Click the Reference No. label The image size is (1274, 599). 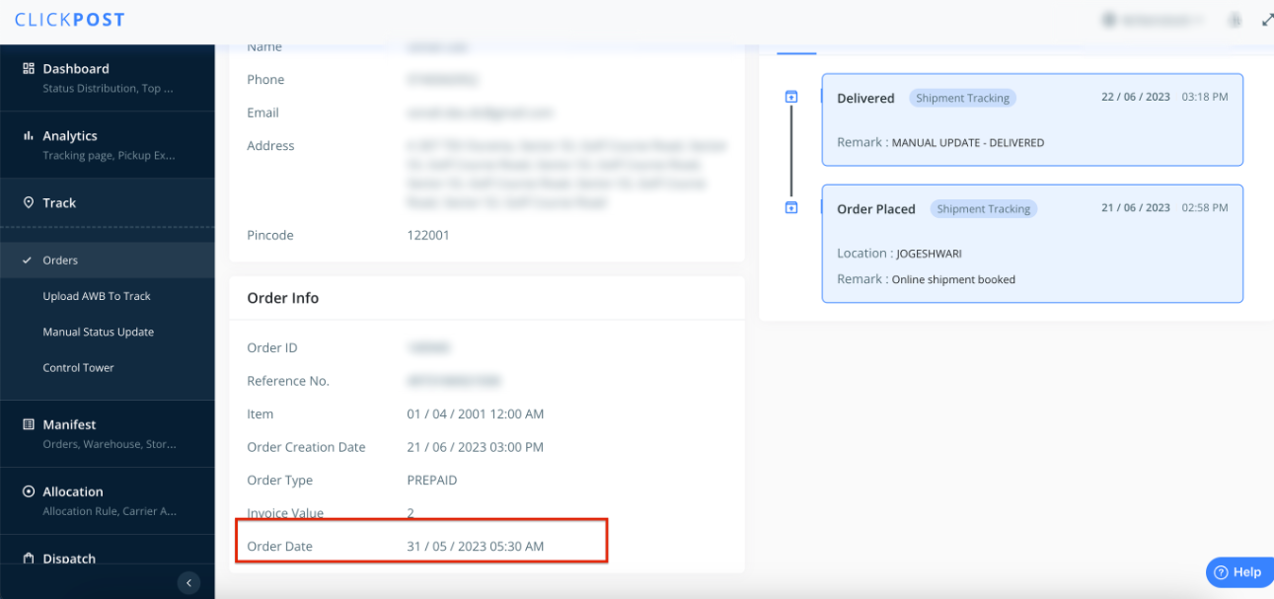click(288, 381)
